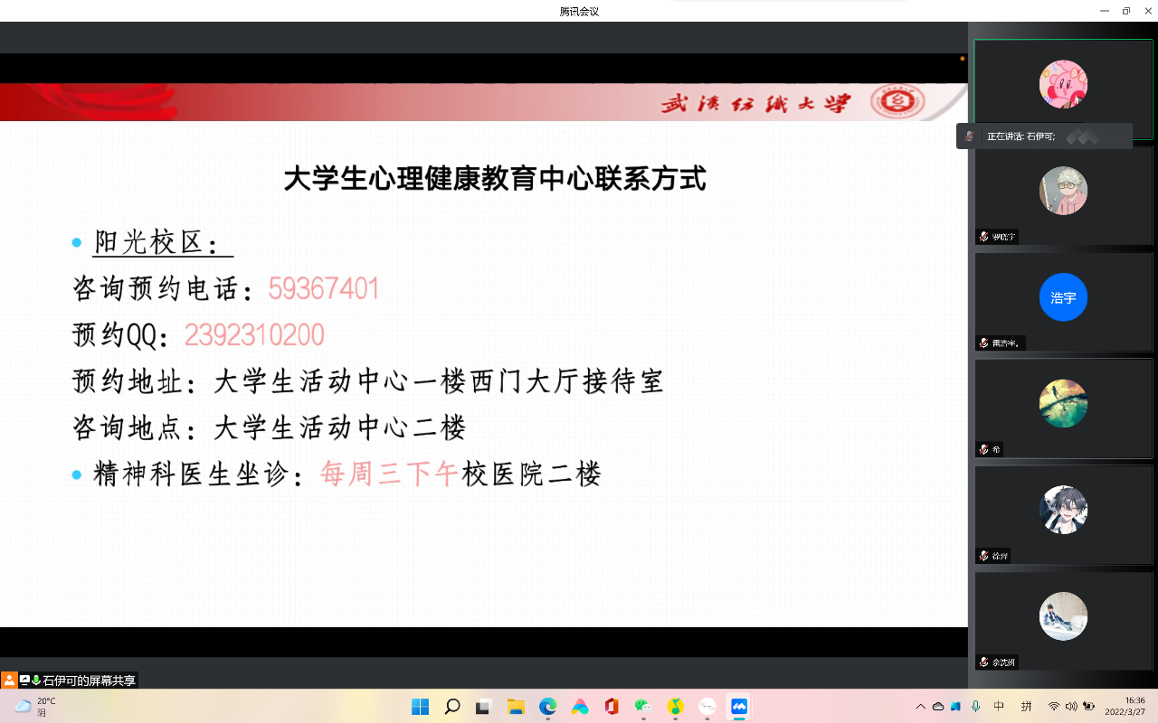Click the QQ Music taskbar icon
1158x723 pixels.
pyautogui.click(x=675, y=707)
